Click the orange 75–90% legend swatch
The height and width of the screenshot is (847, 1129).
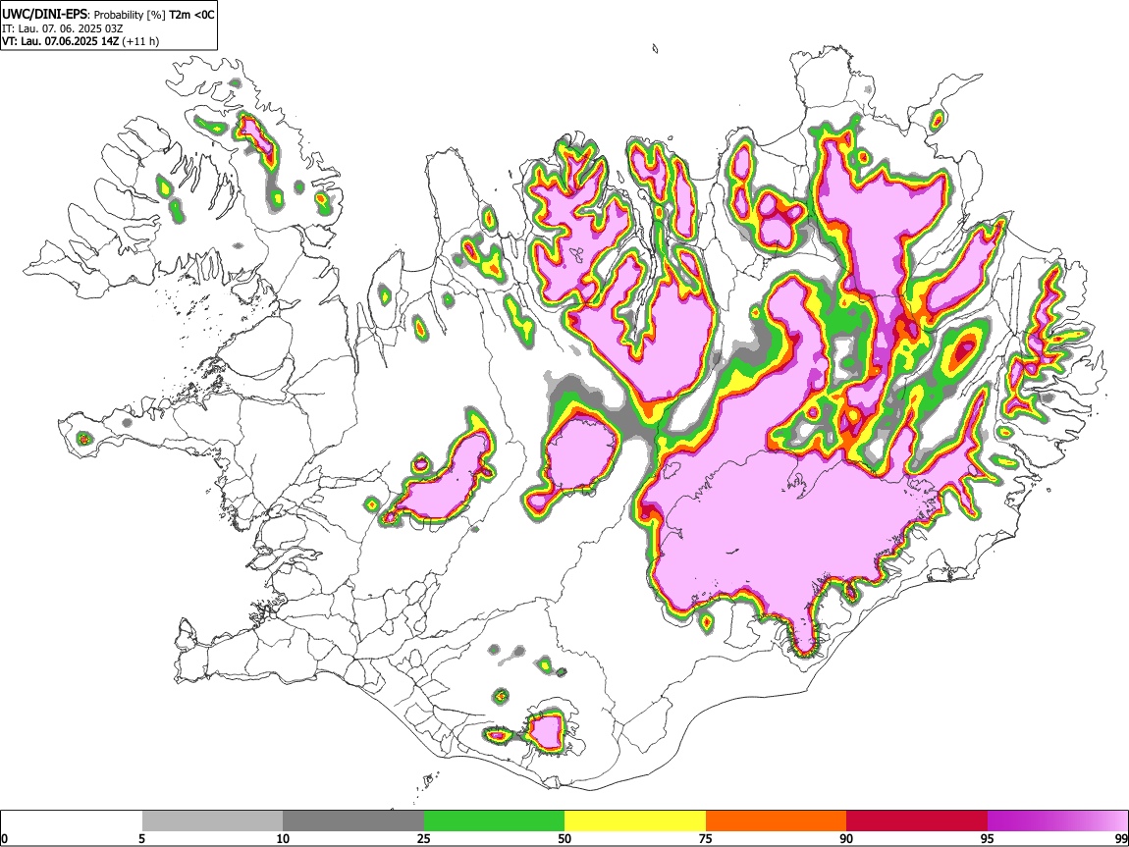click(x=776, y=821)
